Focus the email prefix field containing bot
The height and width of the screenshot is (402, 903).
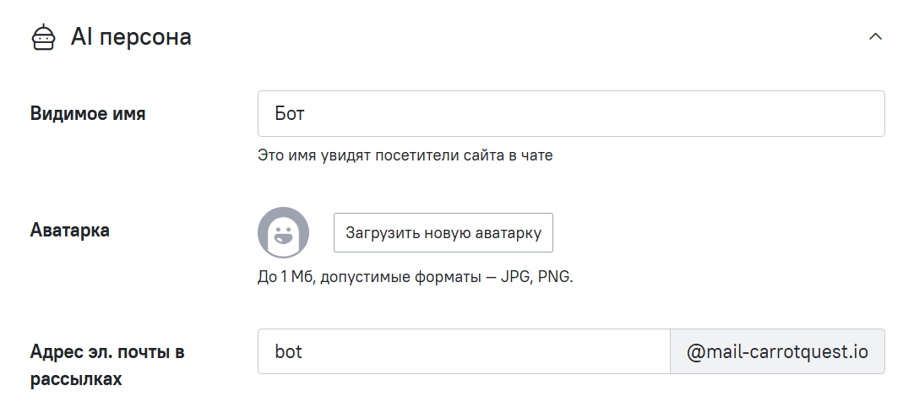tap(464, 351)
